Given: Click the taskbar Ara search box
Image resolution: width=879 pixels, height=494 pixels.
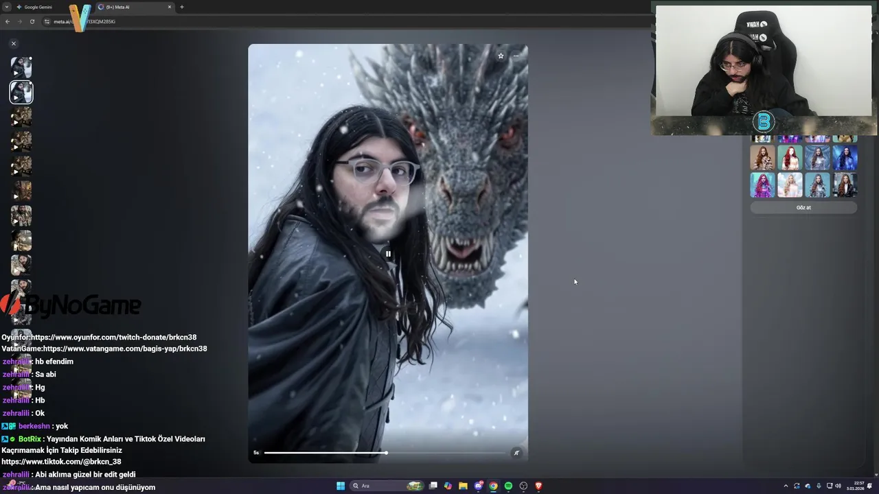Looking at the screenshot, I should coord(388,486).
